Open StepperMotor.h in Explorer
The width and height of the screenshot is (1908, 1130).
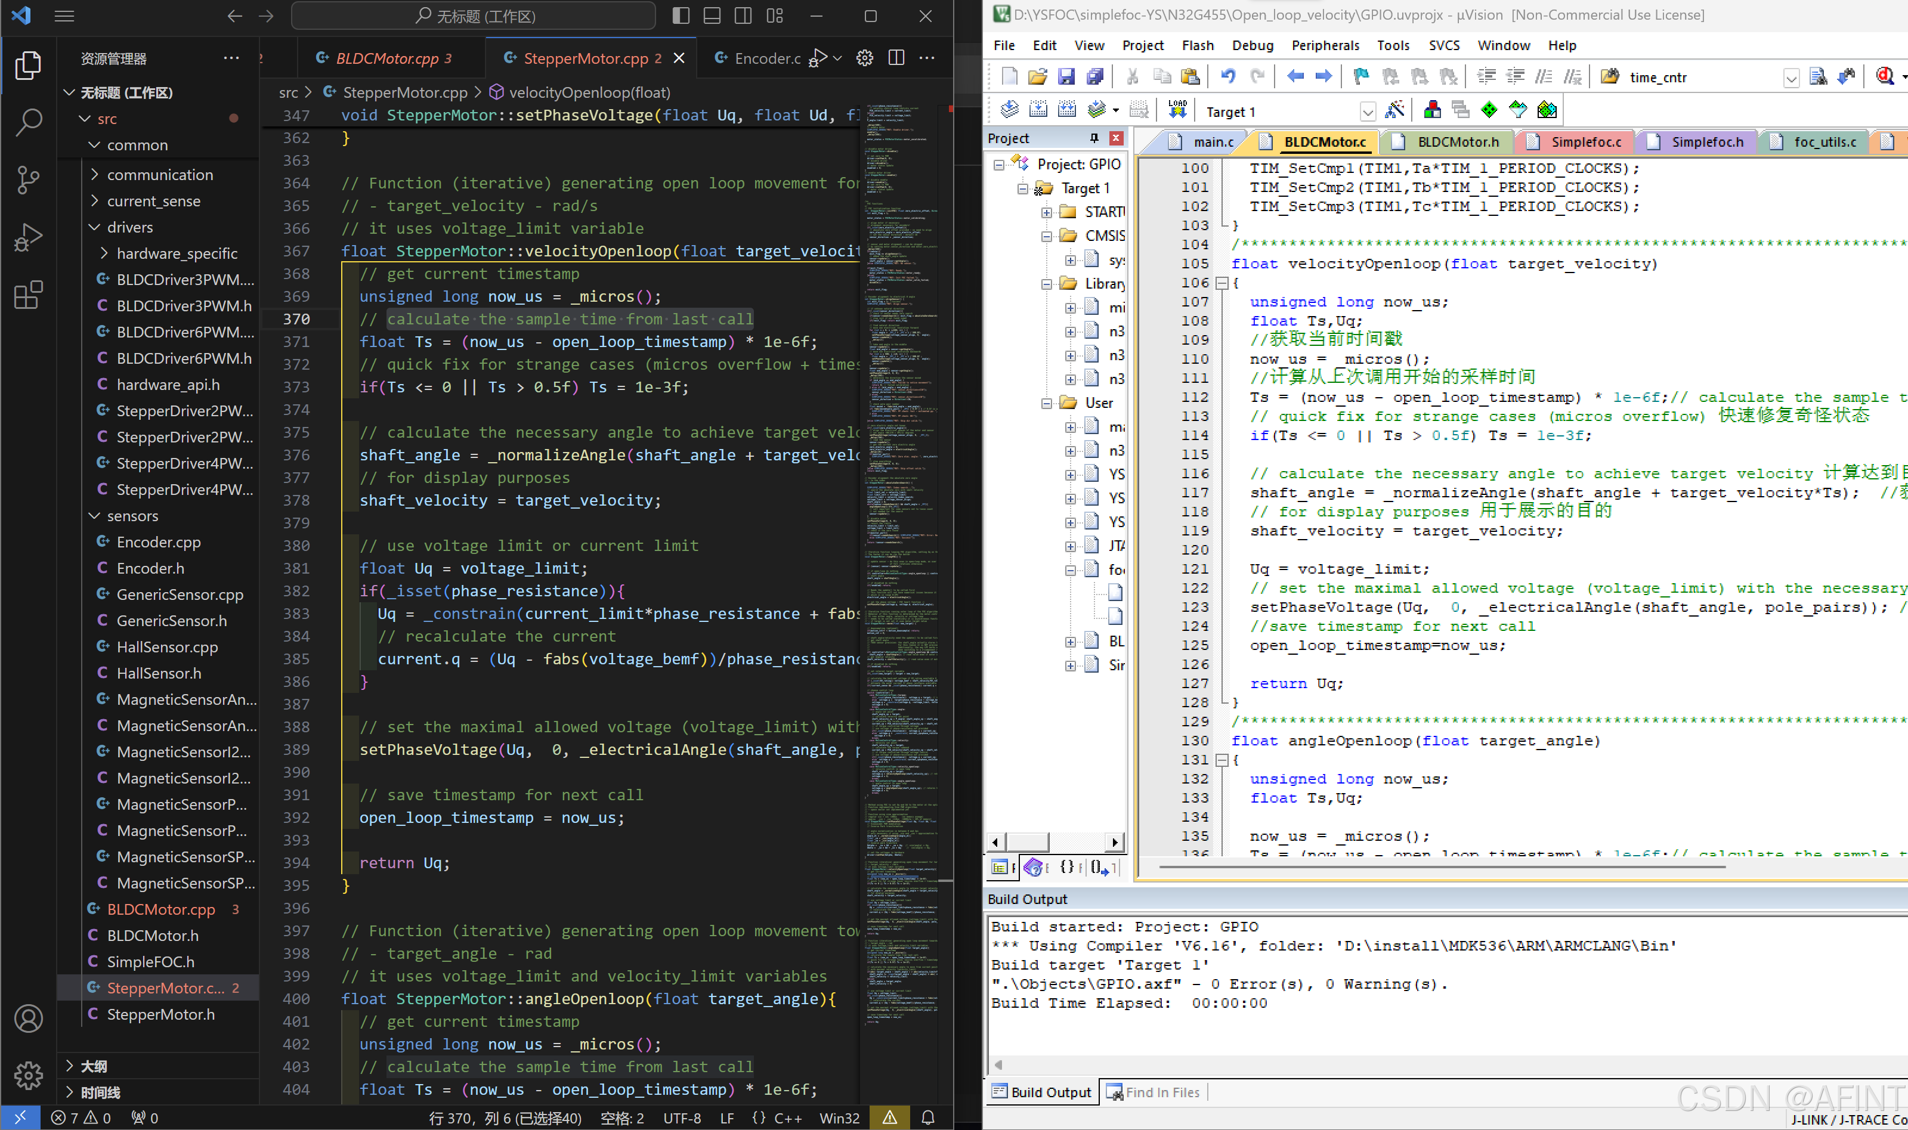(x=160, y=1014)
